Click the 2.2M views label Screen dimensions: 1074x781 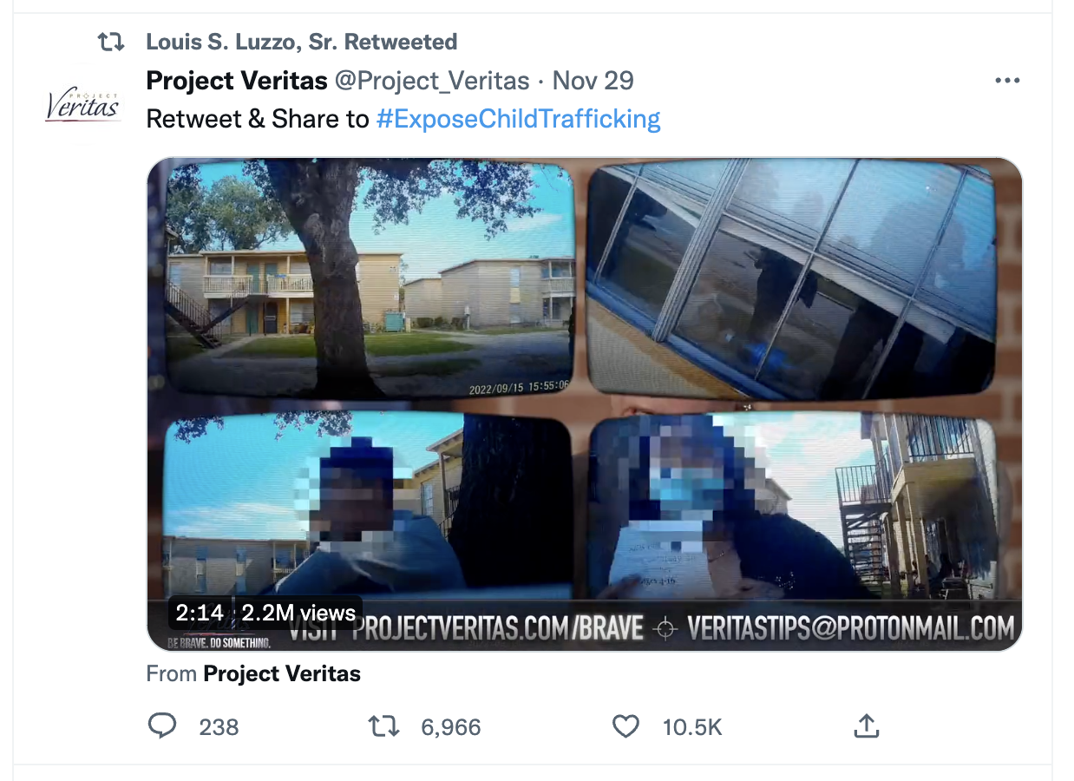tap(298, 613)
